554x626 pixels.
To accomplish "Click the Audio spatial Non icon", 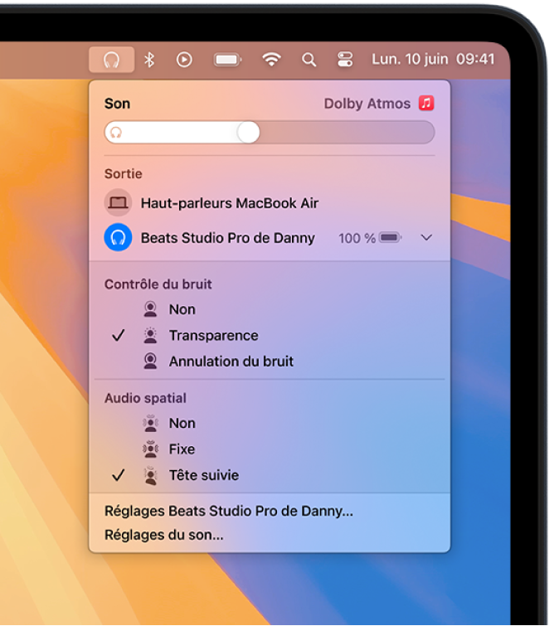I will [x=151, y=423].
